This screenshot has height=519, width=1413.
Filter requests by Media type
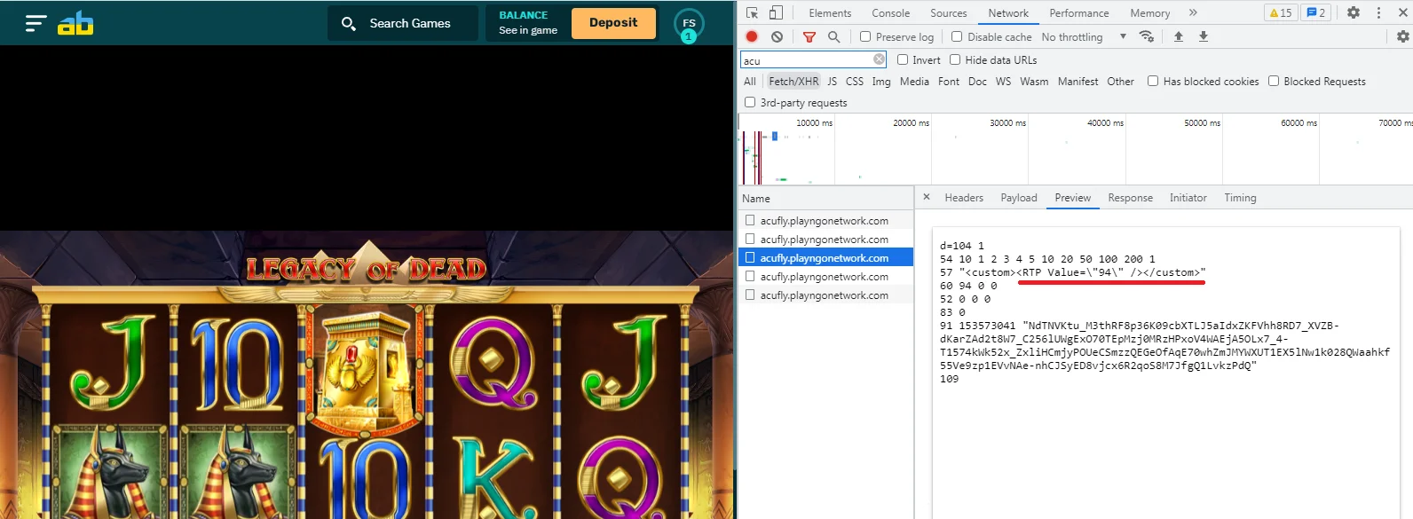click(x=914, y=81)
